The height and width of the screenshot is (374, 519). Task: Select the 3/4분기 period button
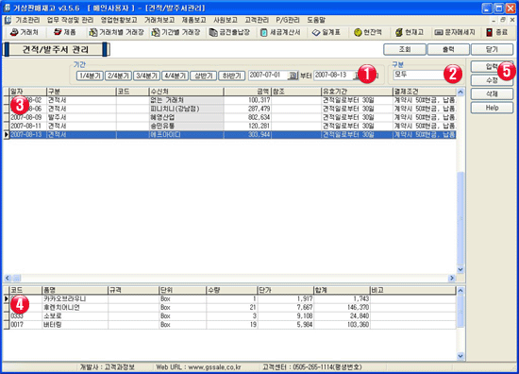pyautogui.click(x=146, y=76)
